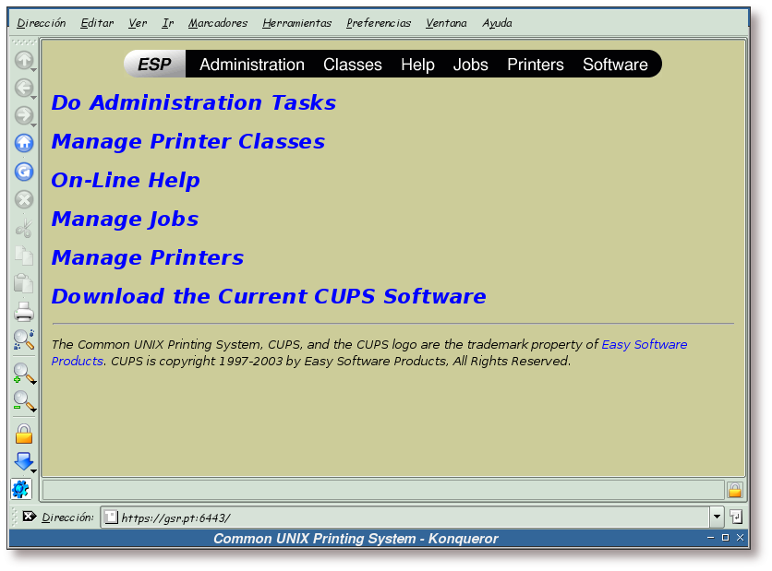Open the Forward button history arrow
The image size is (772, 571).
(x=33, y=125)
